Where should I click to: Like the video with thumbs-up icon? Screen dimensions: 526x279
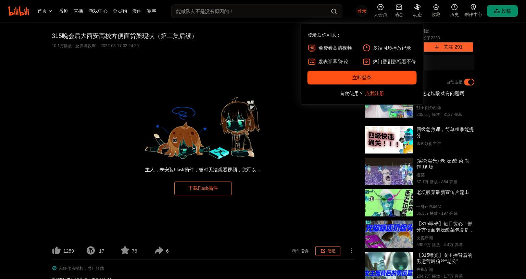57,251
